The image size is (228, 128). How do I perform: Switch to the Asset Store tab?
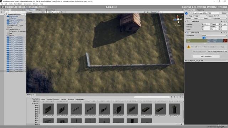50,10
